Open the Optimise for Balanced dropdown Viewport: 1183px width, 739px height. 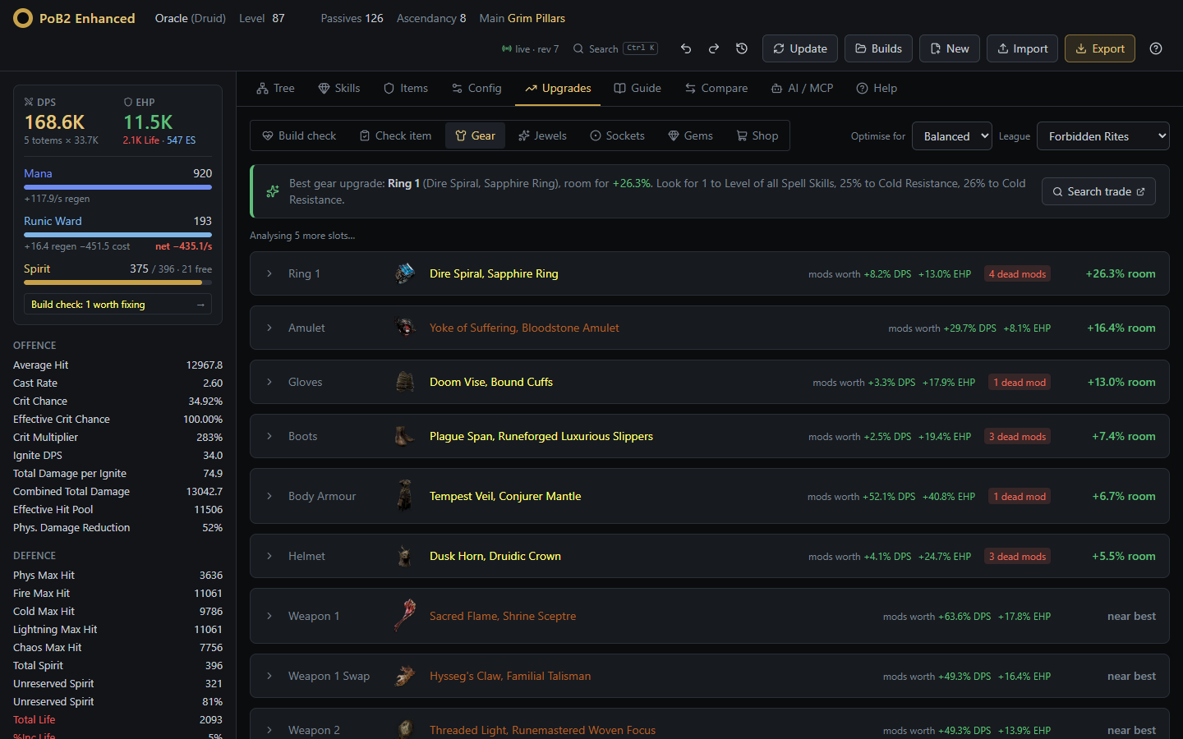coord(951,136)
